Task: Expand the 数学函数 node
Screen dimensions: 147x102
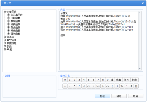Action: click(x=8, y=21)
